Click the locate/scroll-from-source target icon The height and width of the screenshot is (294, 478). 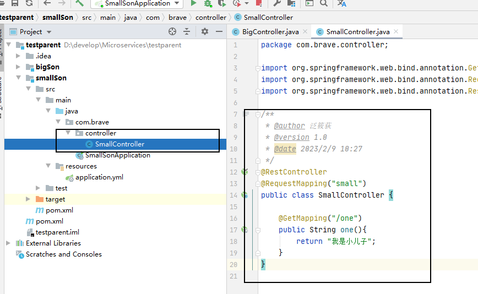click(x=172, y=32)
